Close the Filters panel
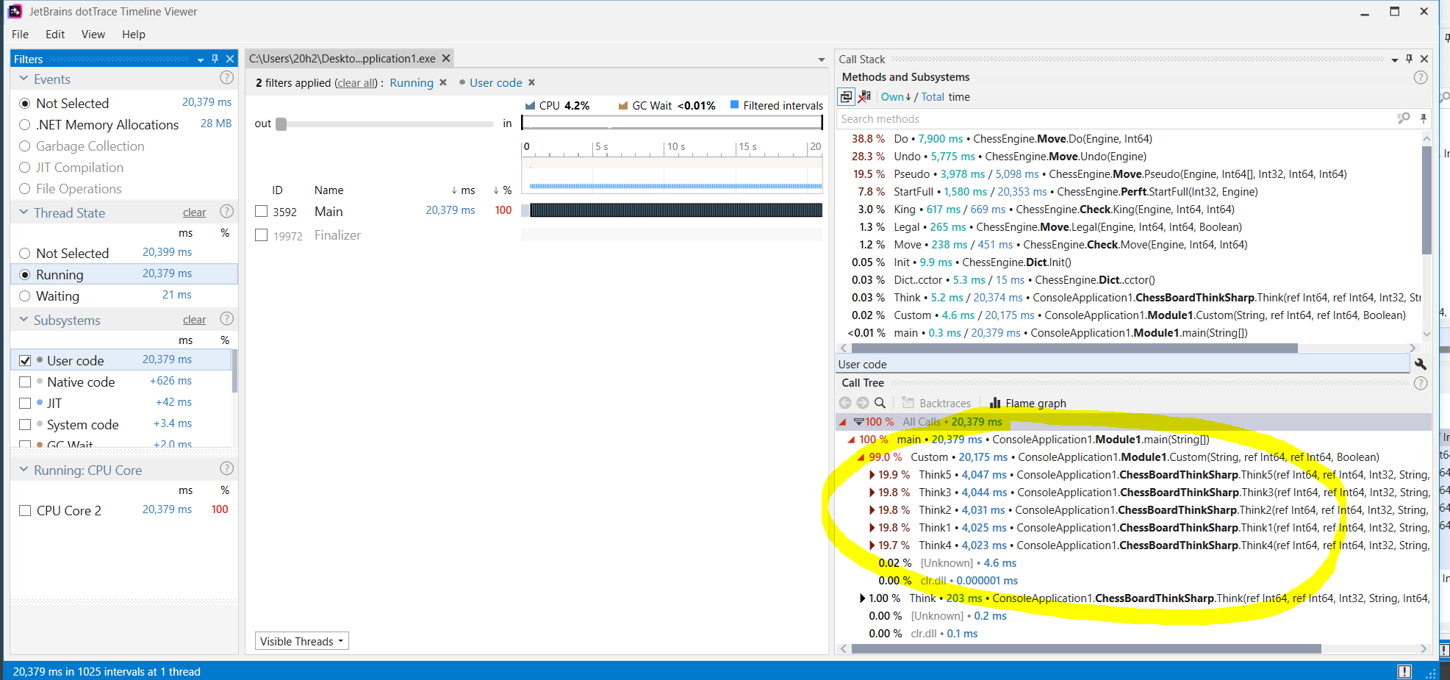The width and height of the screenshot is (1450, 680). pos(230,59)
